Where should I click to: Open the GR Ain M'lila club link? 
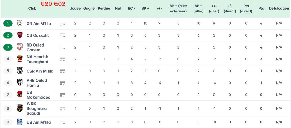click(x=39, y=24)
